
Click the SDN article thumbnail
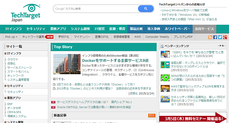[x=165, y=78]
